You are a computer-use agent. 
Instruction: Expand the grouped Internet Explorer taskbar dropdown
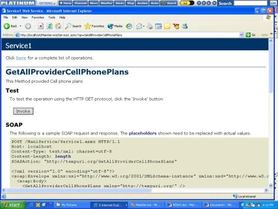tap(126, 205)
